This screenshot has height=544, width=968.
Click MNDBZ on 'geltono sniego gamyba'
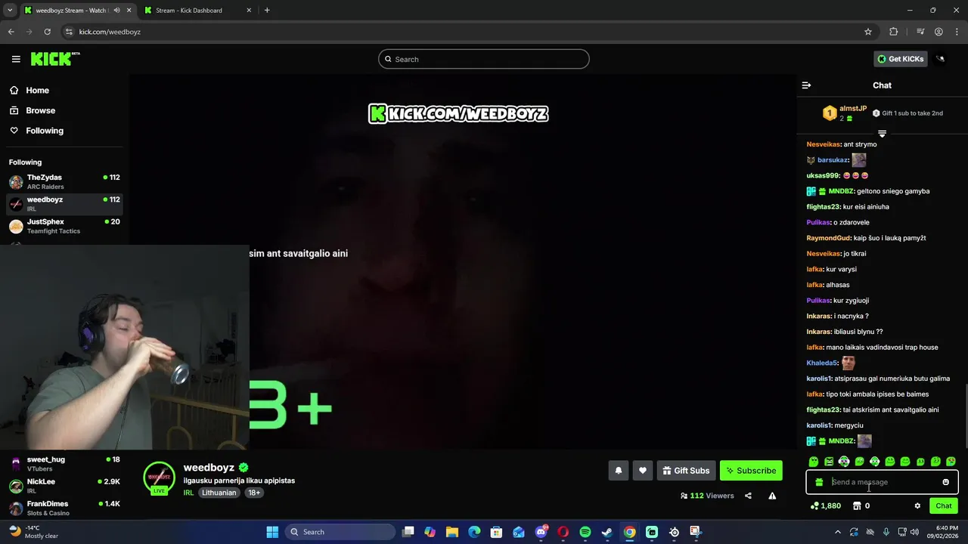point(841,191)
